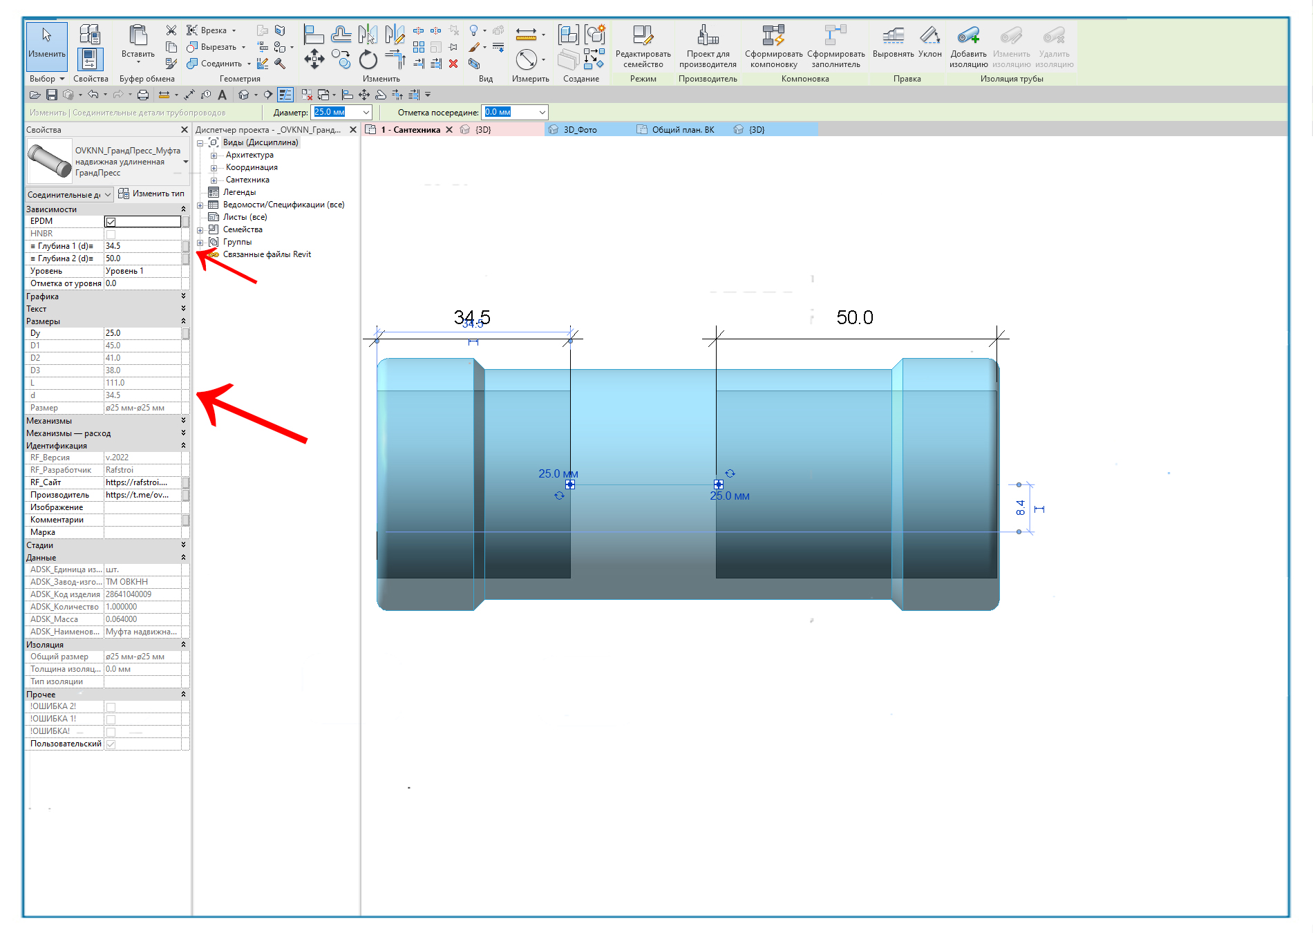This screenshot has height=933, width=1313.
Task: Click the Уклон slope icon
Action: point(929,35)
